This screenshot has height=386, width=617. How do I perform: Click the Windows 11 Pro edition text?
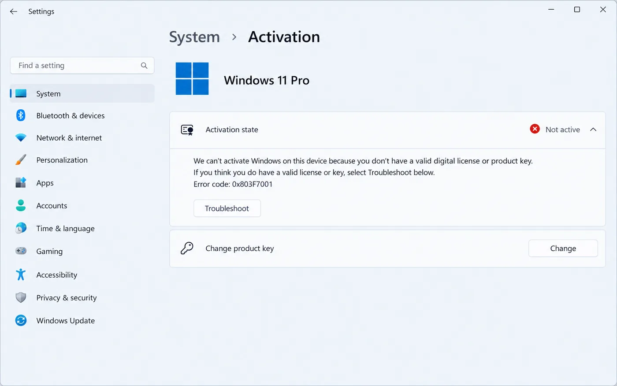[267, 80]
